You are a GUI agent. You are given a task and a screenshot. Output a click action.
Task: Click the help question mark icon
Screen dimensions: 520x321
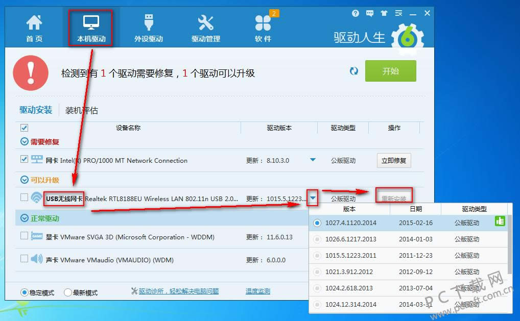click(x=355, y=13)
